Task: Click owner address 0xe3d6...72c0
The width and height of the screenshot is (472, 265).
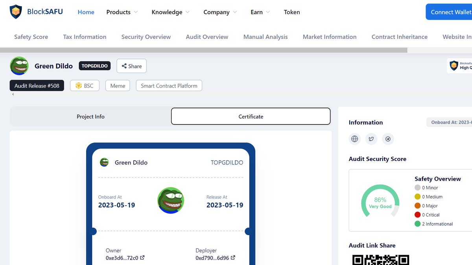Action: (122, 258)
